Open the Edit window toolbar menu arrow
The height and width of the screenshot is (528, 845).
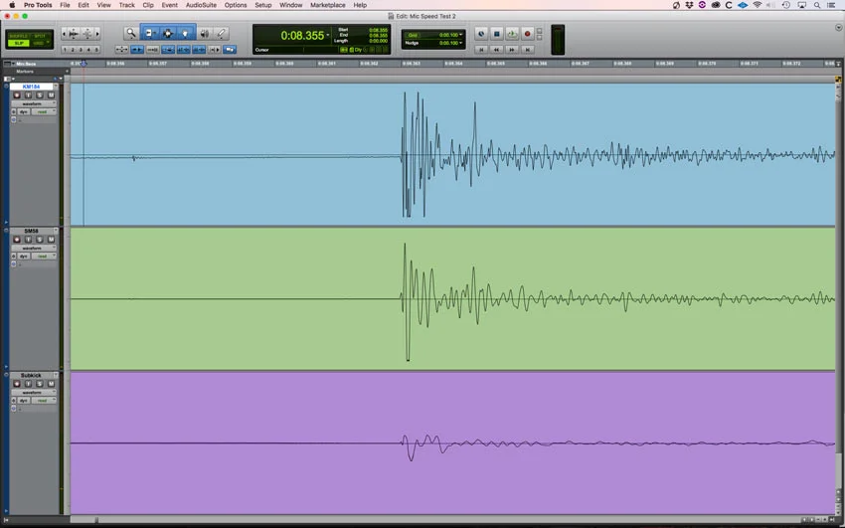pyautogui.click(x=838, y=28)
